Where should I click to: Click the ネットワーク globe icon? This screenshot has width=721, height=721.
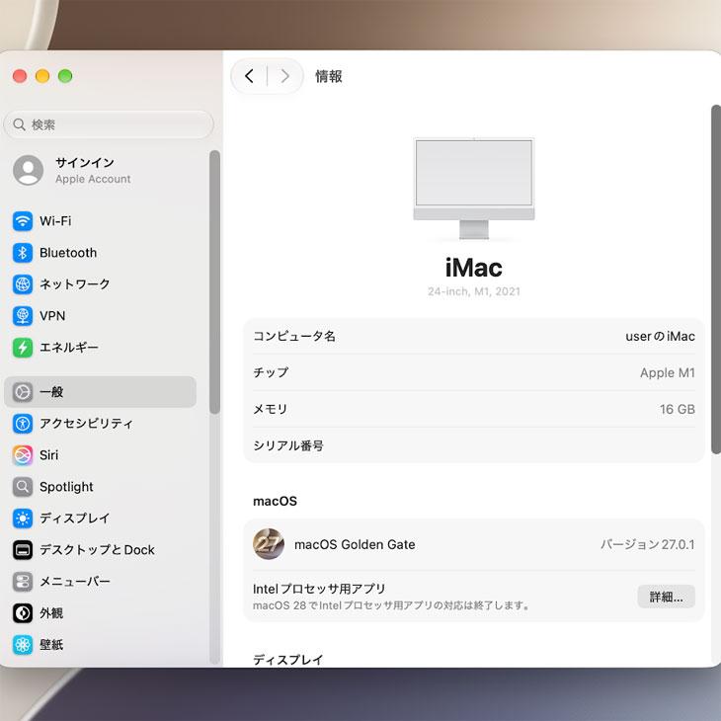[x=23, y=284]
